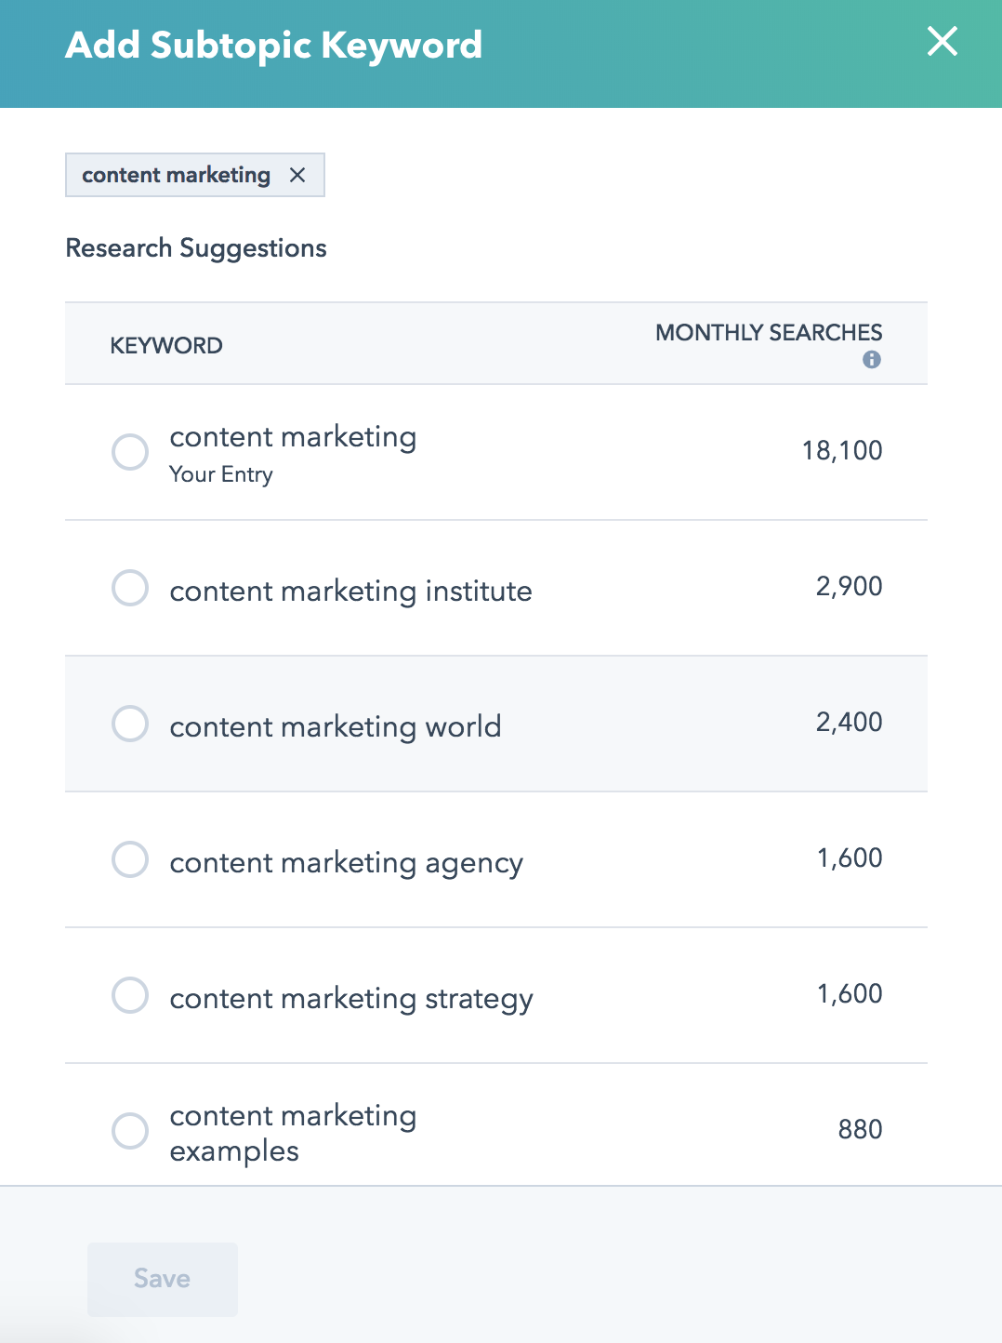Choose the content marketing world radio button
Screen dimensions: 1002x1343
pos(130,724)
